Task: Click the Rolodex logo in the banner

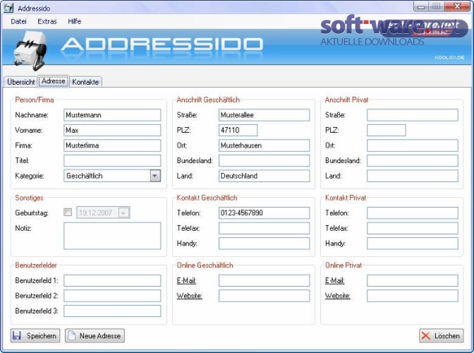Action: click(30, 51)
